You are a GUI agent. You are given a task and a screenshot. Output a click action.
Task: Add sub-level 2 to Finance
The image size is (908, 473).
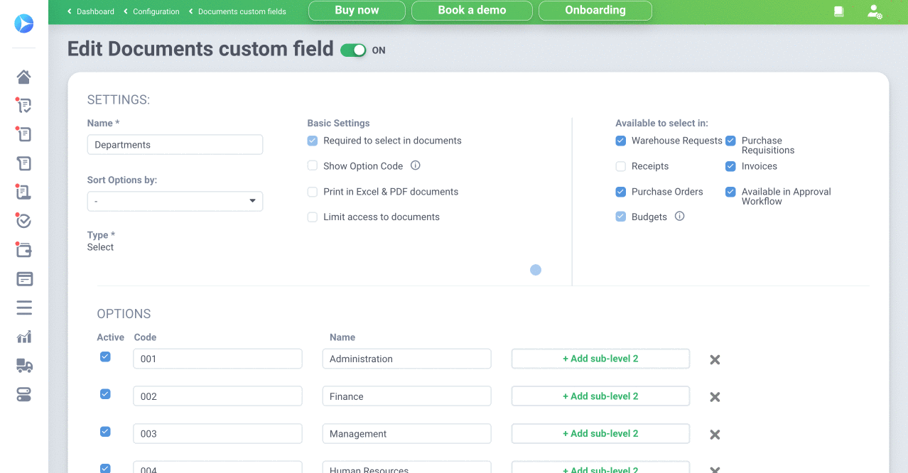pyautogui.click(x=600, y=396)
